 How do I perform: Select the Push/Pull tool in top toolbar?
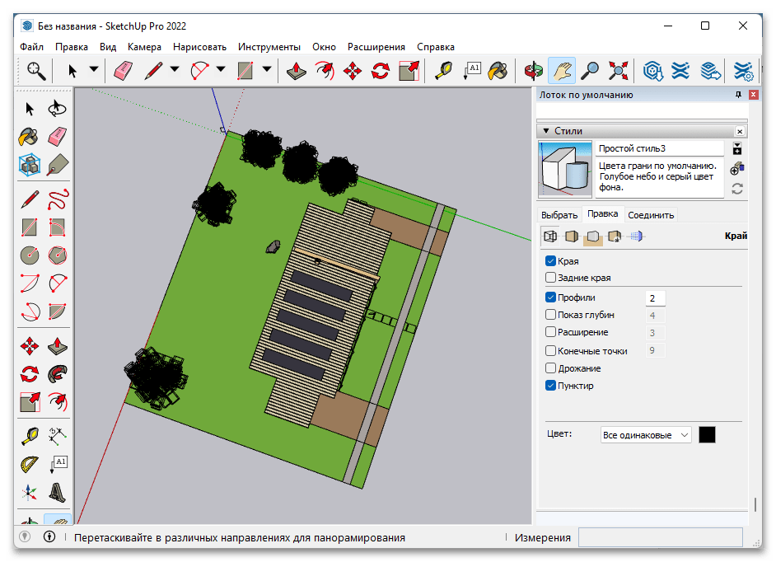[x=297, y=71]
